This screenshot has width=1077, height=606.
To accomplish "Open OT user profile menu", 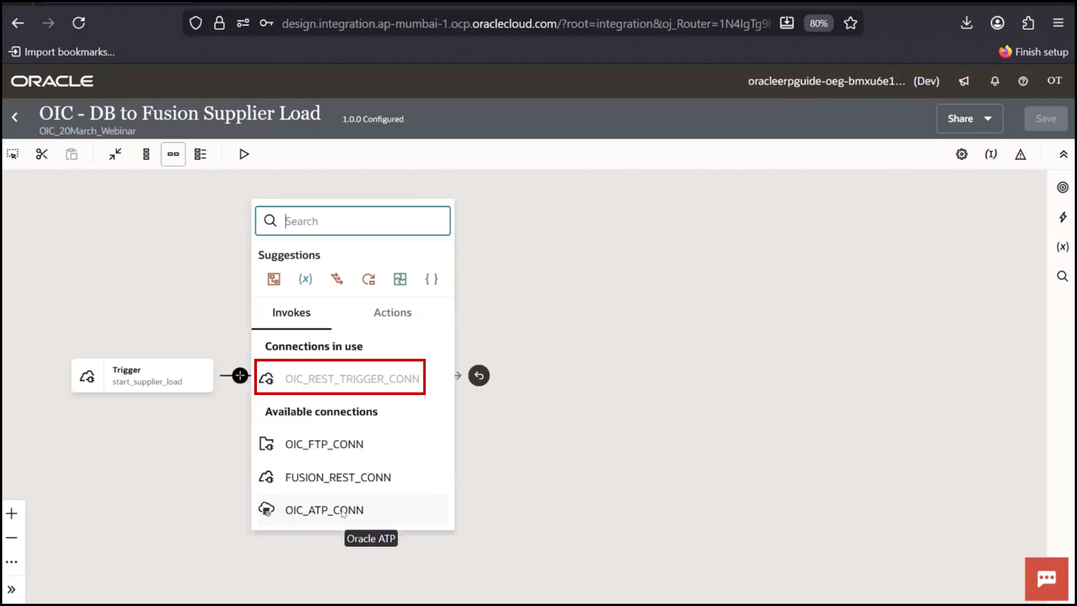I will point(1055,81).
